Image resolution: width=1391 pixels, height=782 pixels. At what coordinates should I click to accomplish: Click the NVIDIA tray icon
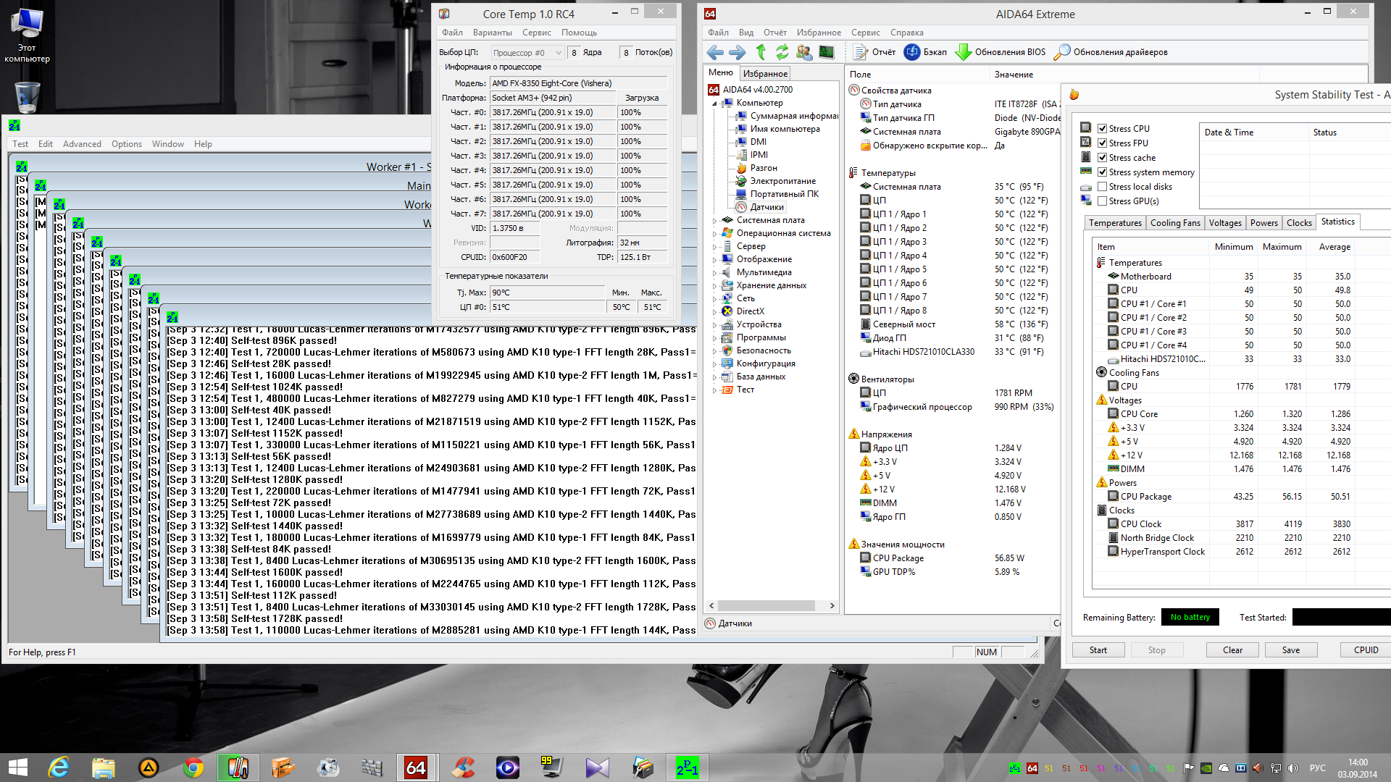[1206, 768]
